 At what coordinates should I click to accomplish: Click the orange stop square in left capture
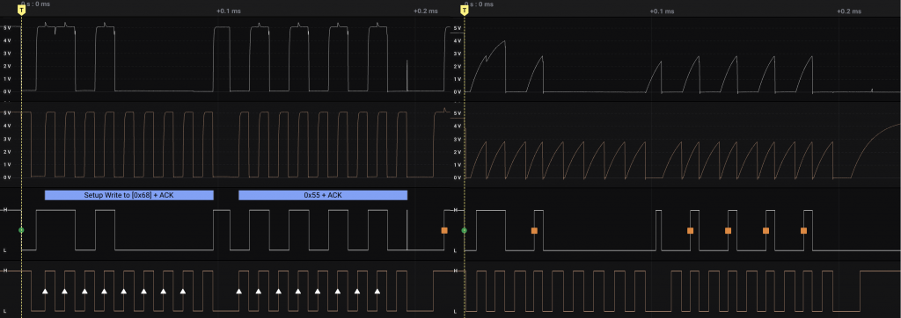tap(444, 230)
